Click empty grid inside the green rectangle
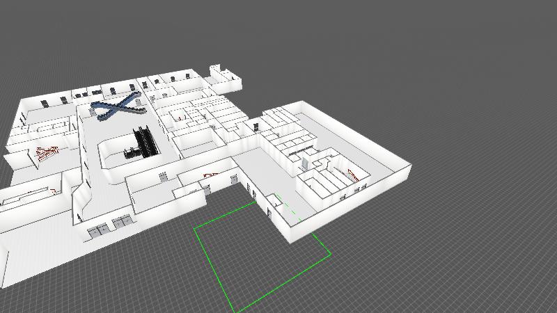The image size is (557, 313). tap(258, 257)
